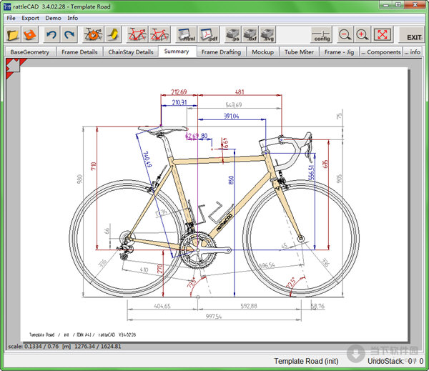This screenshot has height=371, width=429.
Task: Click the red corner arrow marker on canvas
Action: 13,66
